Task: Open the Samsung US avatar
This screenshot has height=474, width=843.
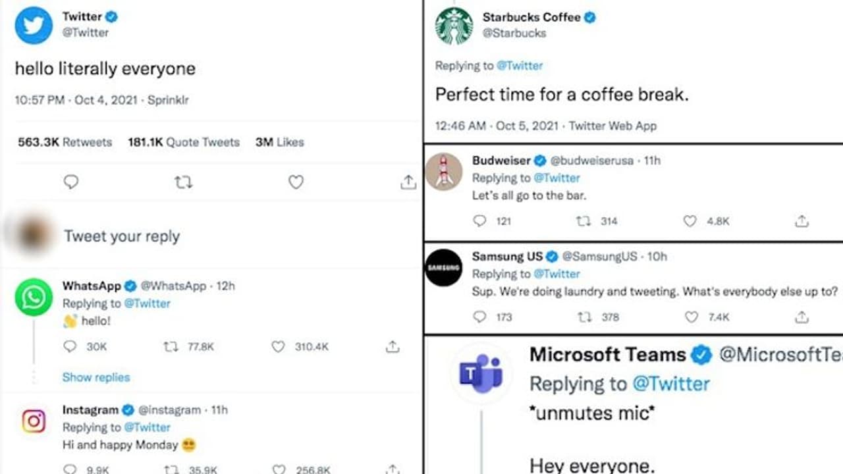Action: 443,267
